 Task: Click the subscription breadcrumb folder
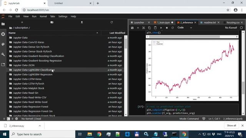[x=22, y=28]
